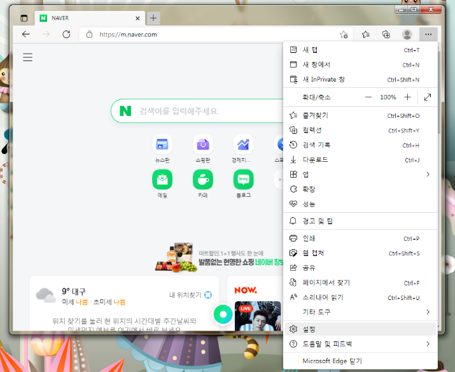Click the cloud weather icon
This screenshot has height=372, width=455.
pos(46,296)
